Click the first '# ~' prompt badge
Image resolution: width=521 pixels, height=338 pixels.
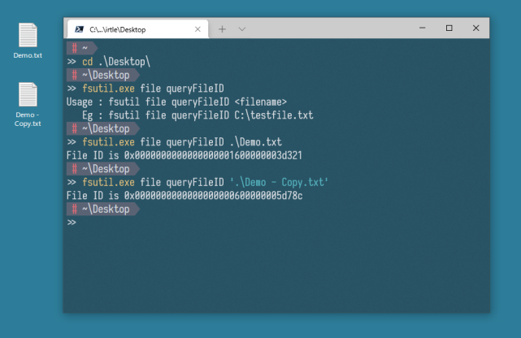pyautogui.click(x=82, y=48)
